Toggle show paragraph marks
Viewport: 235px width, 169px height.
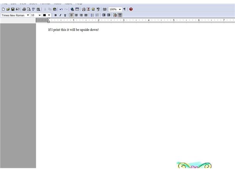point(125,9)
